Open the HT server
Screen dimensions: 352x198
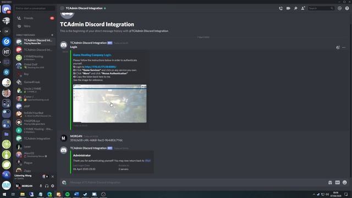[x=6, y=52]
